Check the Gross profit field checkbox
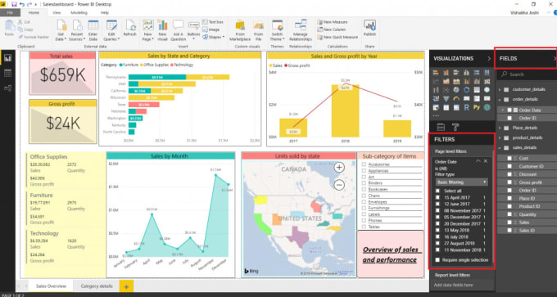557x297 pixels. click(509, 182)
